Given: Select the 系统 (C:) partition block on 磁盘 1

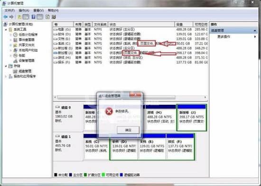Looking at the screenshot, I should 96,147.
